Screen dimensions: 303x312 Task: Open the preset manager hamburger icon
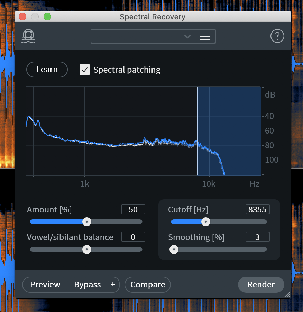[205, 36]
